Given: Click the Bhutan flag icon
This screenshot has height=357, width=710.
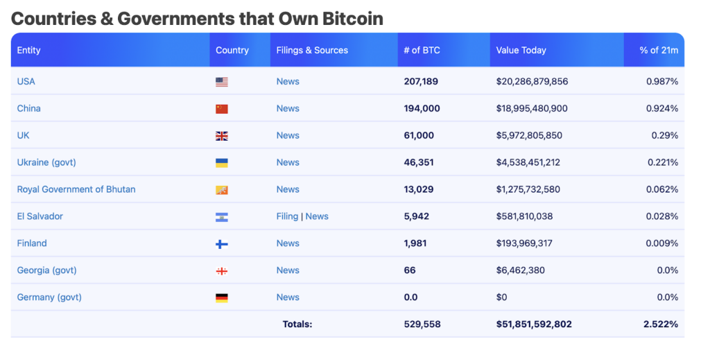Looking at the screenshot, I should [221, 190].
